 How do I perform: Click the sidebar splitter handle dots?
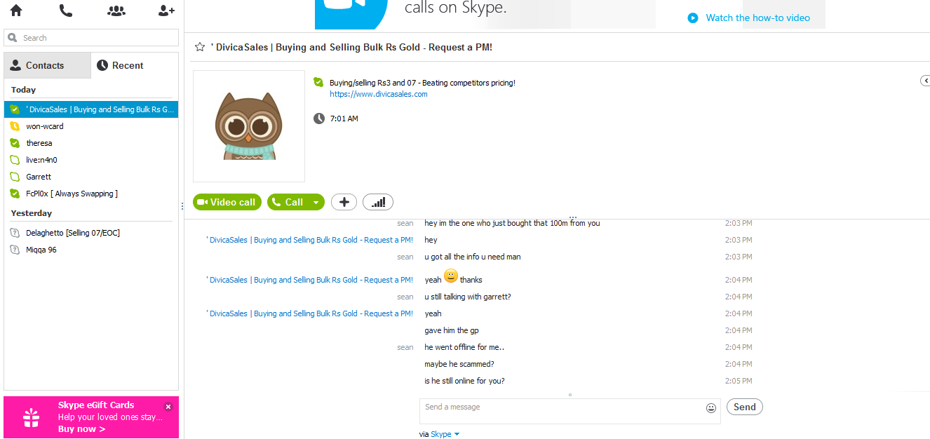182,206
